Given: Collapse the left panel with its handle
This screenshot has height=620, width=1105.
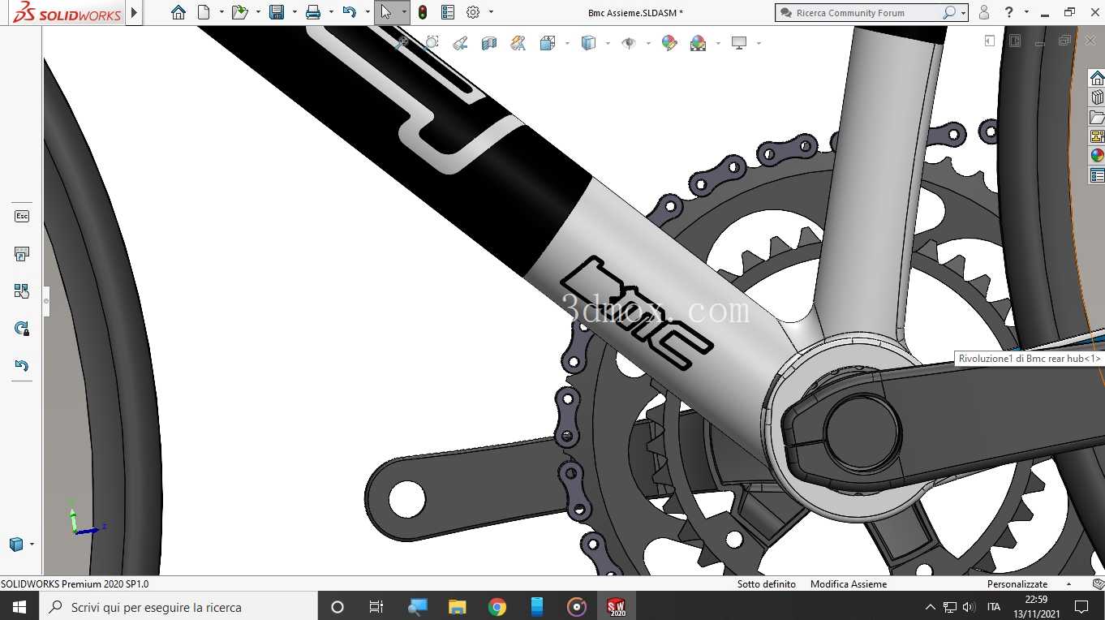Looking at the screenshot, I should [46, 301].
